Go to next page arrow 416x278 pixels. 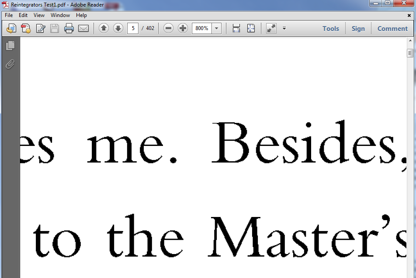click(x=118, y=29)
